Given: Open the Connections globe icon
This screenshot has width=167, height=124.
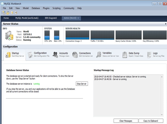Looking at the screenshot, I should point(75,55).
